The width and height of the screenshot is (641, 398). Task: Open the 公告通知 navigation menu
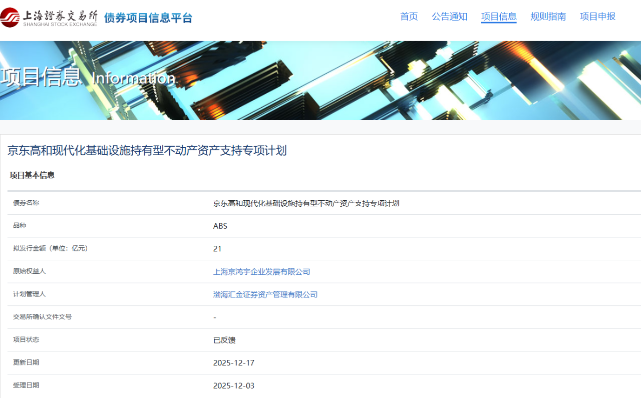click(449, 17)
